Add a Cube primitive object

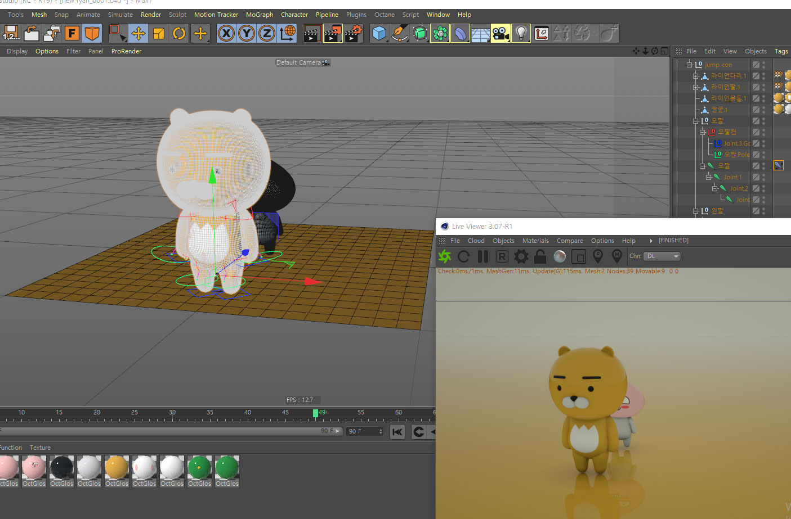[x=379, y=34]
